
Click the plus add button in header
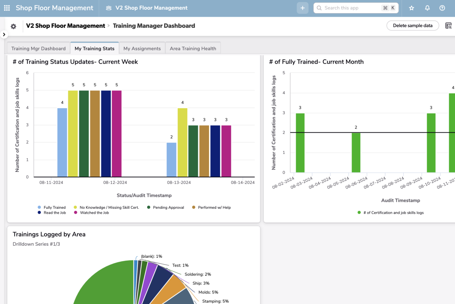click(x=302, y=8)
